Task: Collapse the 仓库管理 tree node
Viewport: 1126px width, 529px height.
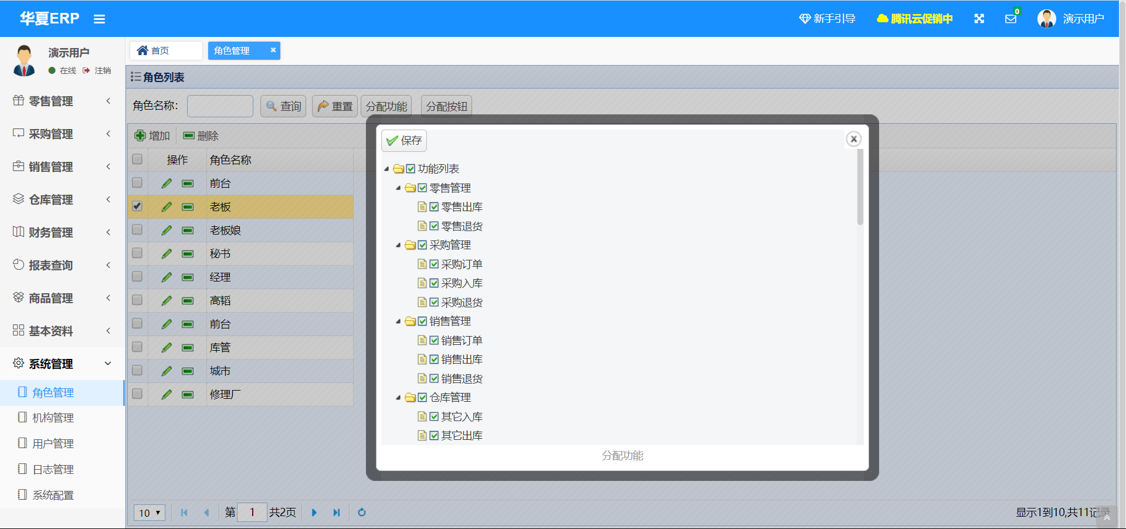Action: 399,398
